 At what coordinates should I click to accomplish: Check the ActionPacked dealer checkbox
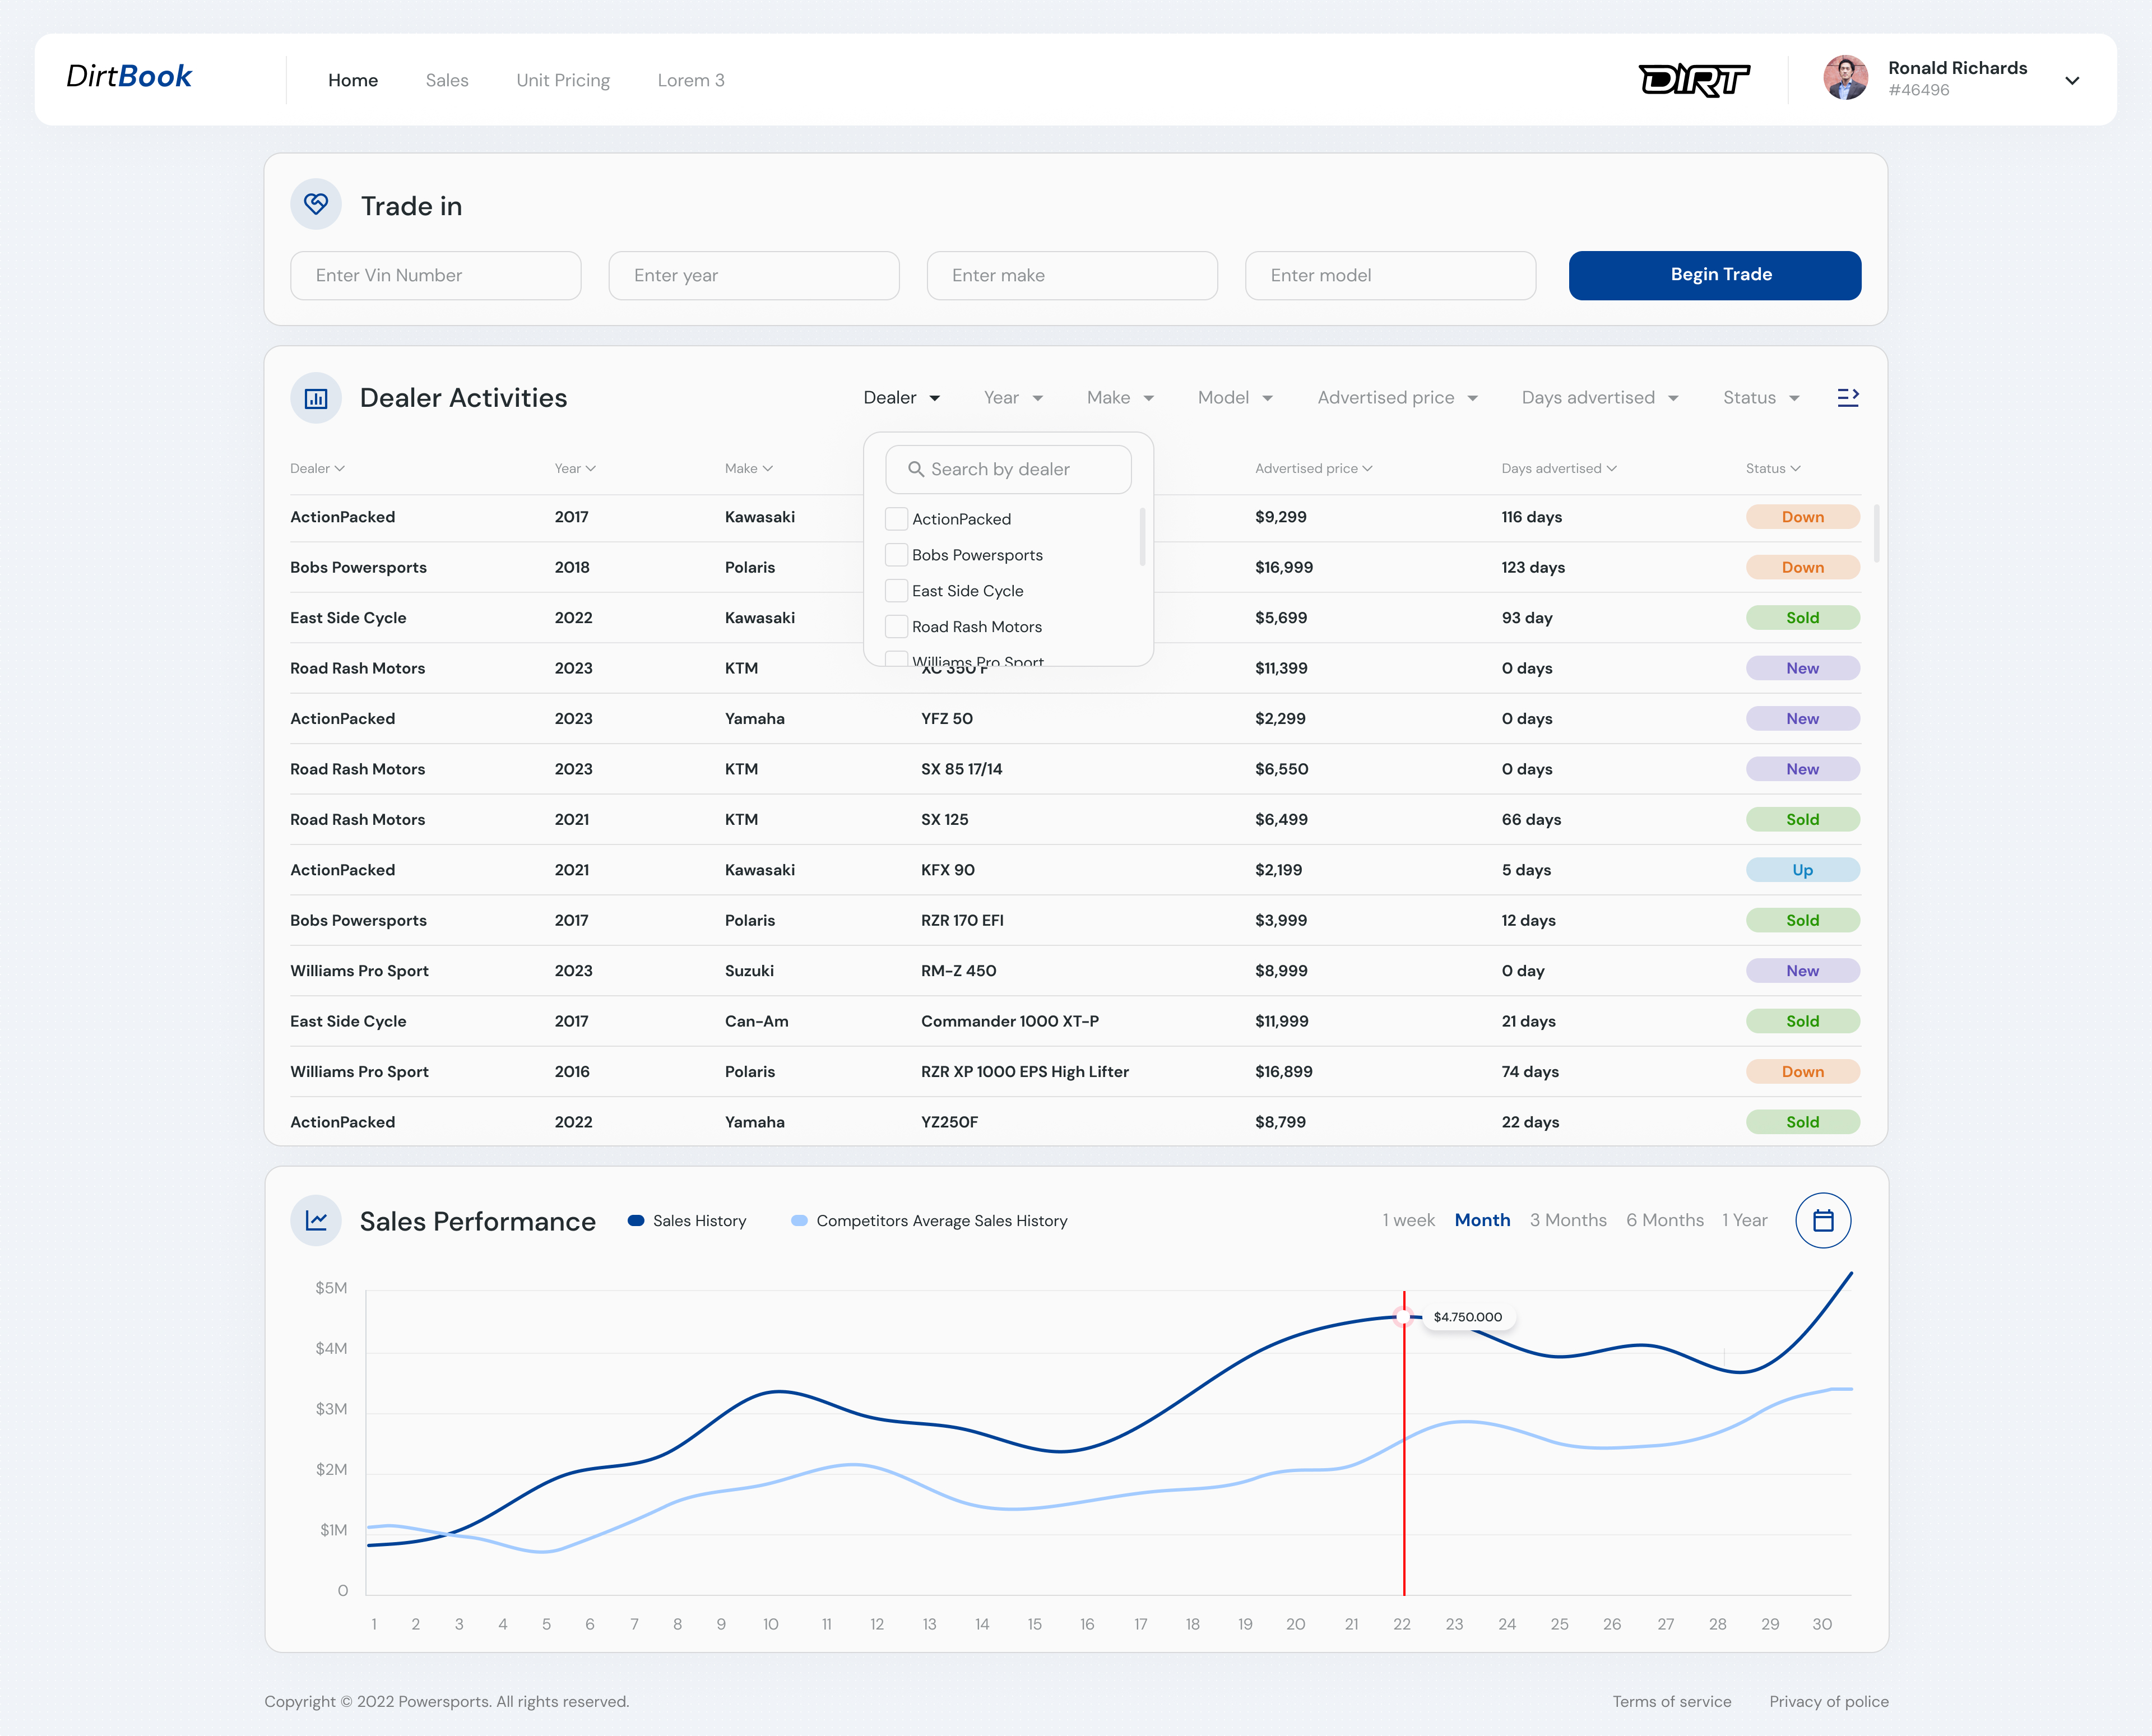coord(896,519)
